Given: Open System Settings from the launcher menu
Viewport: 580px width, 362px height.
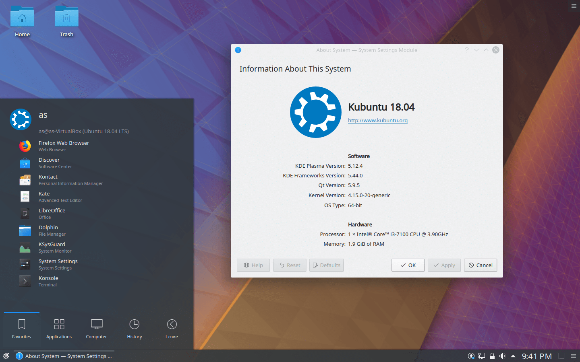Looking at the screenshot, I should click(58, 264).
